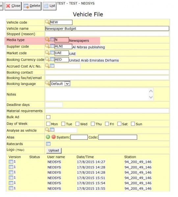Open version record dated 17/8/2015 14:27
Viewport: 178px width, 197px height.
[x=11, y=162]
